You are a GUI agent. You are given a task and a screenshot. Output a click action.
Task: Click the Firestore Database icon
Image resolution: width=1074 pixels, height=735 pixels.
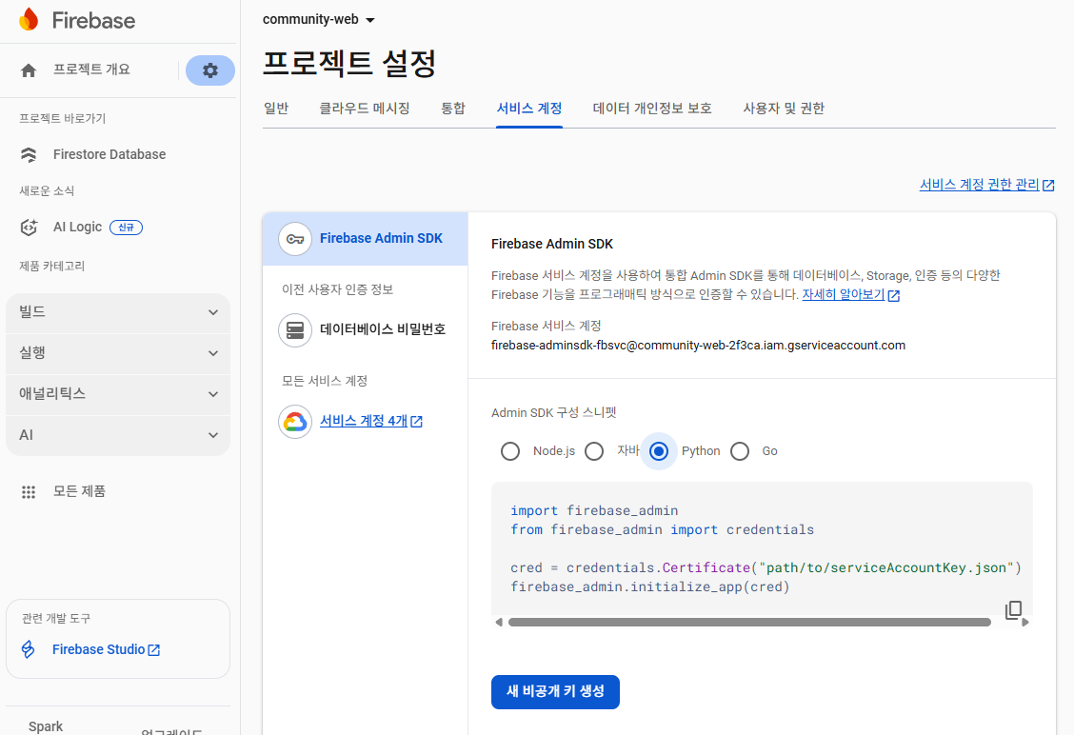click(x=29, y=155)
